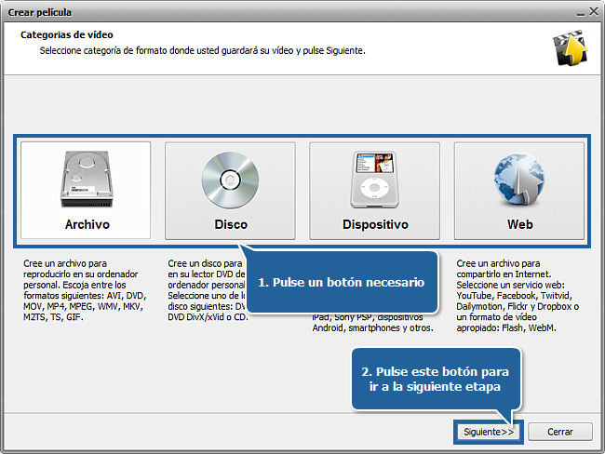Pick the Dispositivo iPod category
This screenshot has width=605, height=454.
(375, 191)
